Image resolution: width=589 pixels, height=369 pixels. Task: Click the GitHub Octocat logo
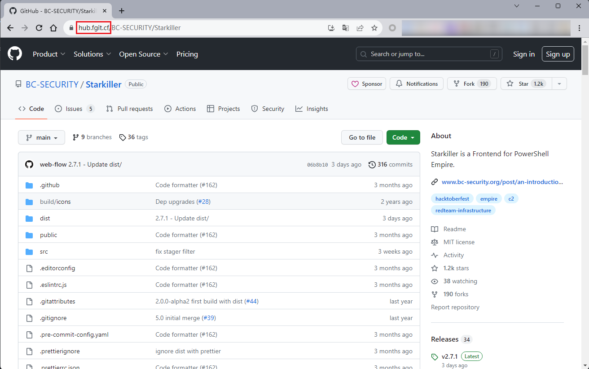(x=15, y=54)
